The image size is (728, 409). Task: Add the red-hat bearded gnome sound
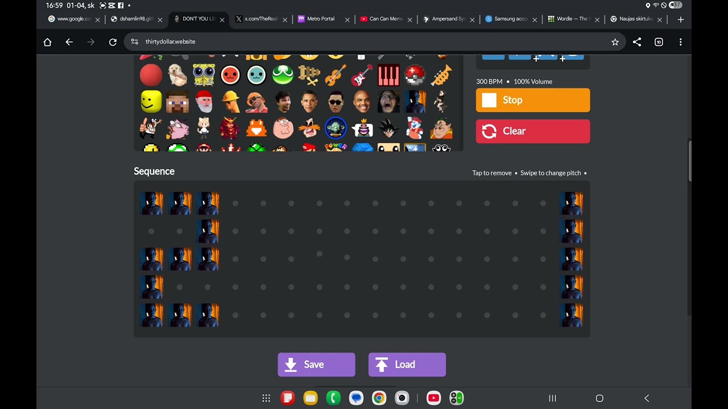pyautogui.click(x=204, y=102)
